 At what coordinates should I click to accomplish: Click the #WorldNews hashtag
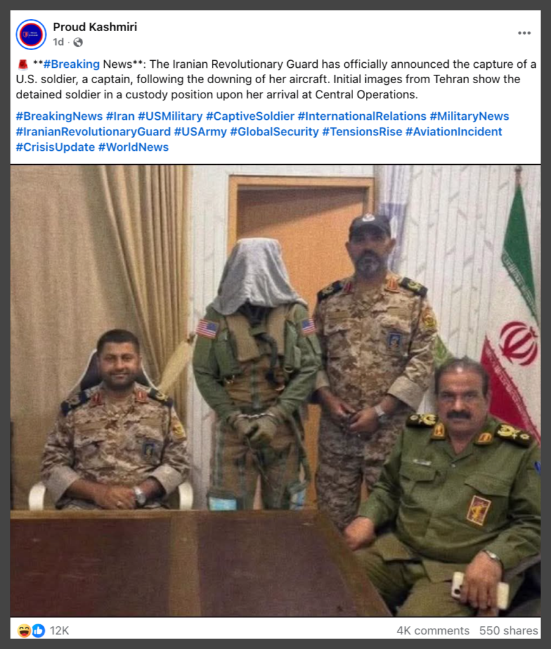point(133,147)
